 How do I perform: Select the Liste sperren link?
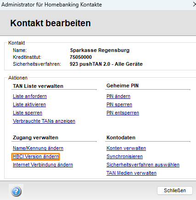pos(28,113)
